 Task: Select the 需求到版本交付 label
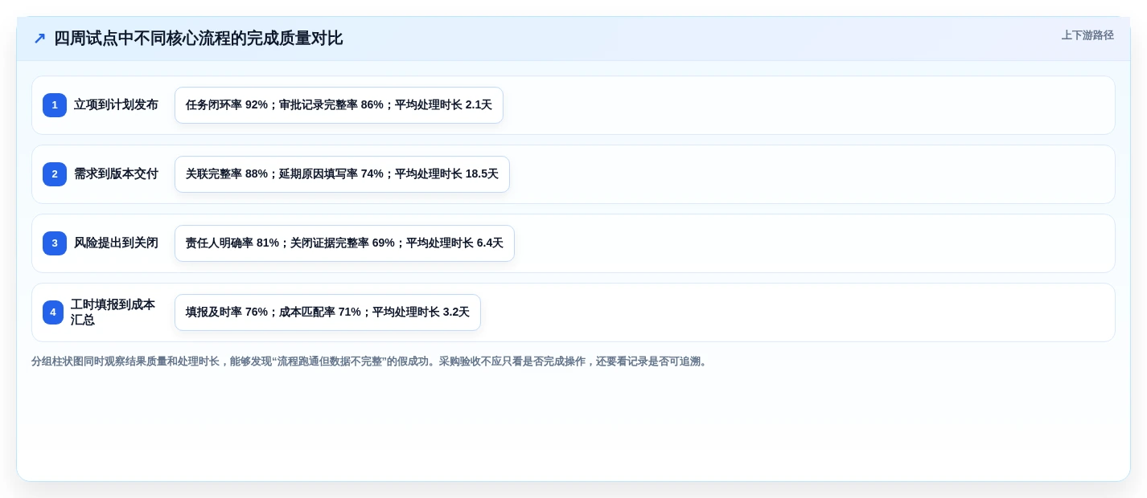[x=116, y=174]
